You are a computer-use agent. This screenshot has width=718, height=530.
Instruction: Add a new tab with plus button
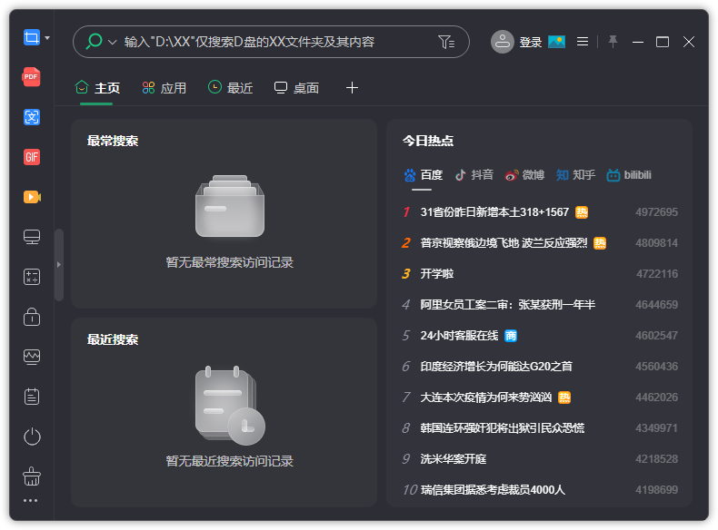pyautogui.click(x=353, y=88)
